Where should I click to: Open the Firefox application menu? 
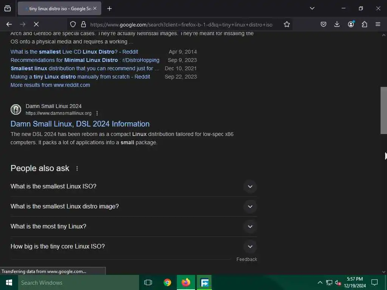[378, 24]
